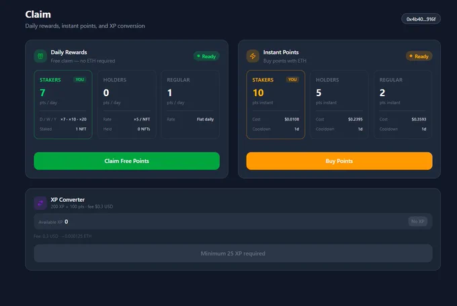Click the orange 10 pts instant value
The height and width of the screenshot is (306, 457).
tap(258, 93)
